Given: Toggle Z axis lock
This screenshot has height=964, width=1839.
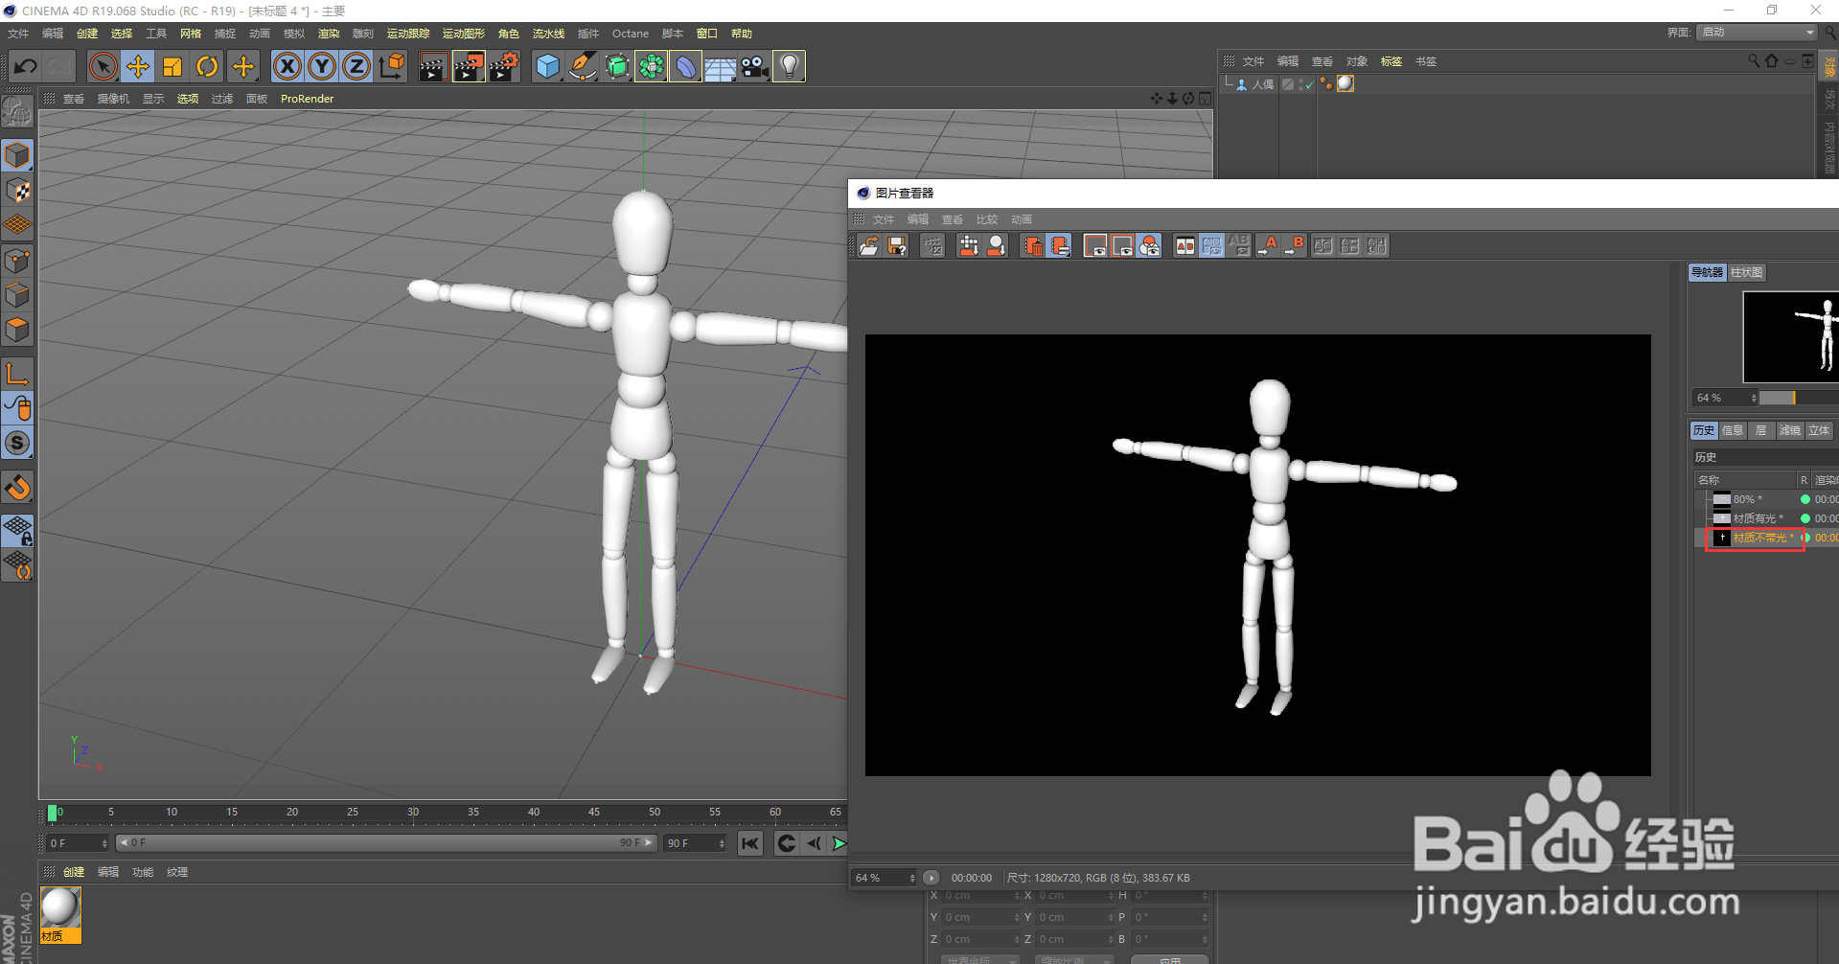Looking at the screenshot, I should click(356, 66).
